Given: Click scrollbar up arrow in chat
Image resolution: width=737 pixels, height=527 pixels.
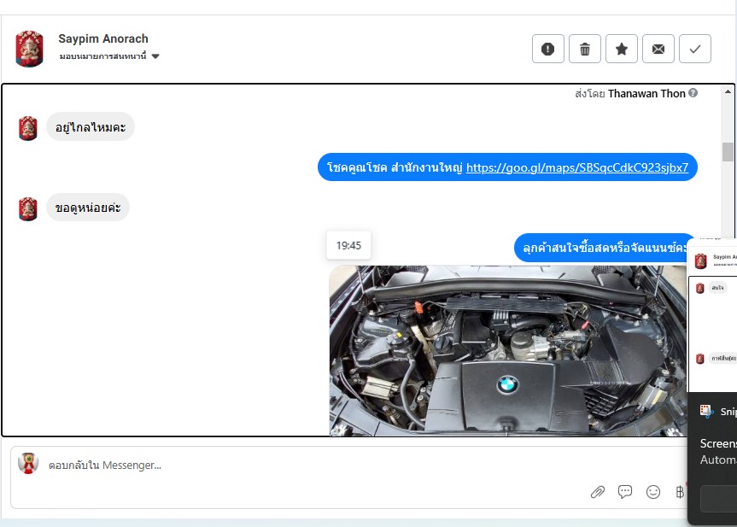Looking at the screenshot, I should pos(728,91).
